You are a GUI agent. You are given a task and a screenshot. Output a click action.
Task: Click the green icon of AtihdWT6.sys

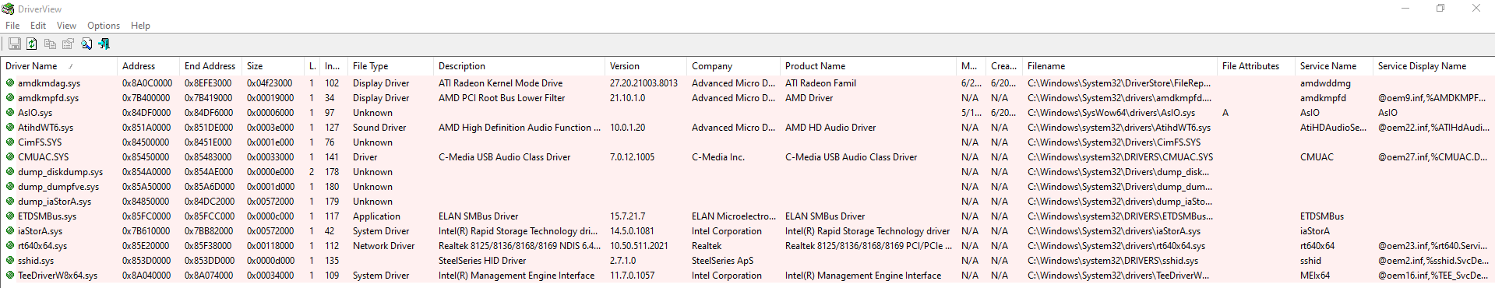click(10, 127)
